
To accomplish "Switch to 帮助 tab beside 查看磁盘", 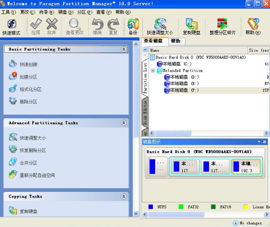I will point(176,41).
